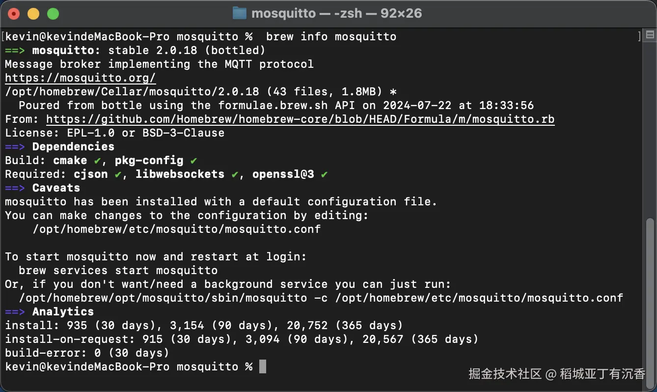657x392 pixels.
Task: Click the 'brew services start mosquitto' command text
Action: point(118,270)
